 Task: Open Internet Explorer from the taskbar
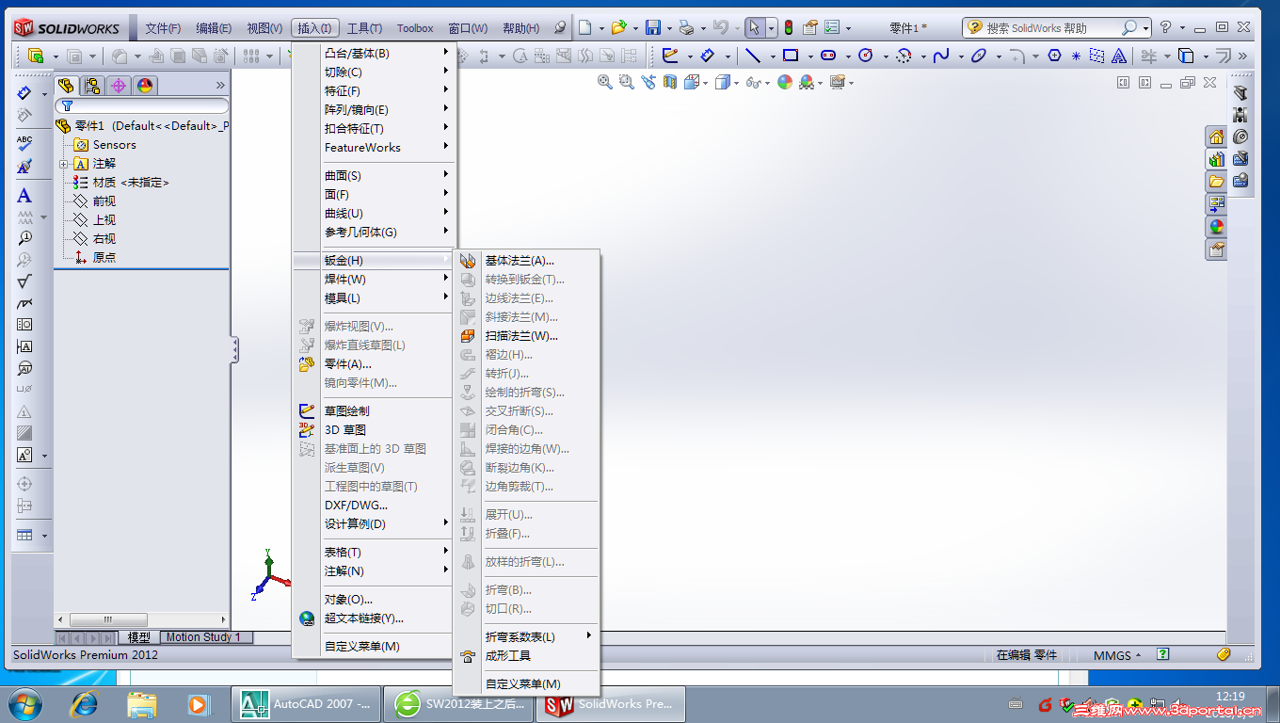click(86, 703)
